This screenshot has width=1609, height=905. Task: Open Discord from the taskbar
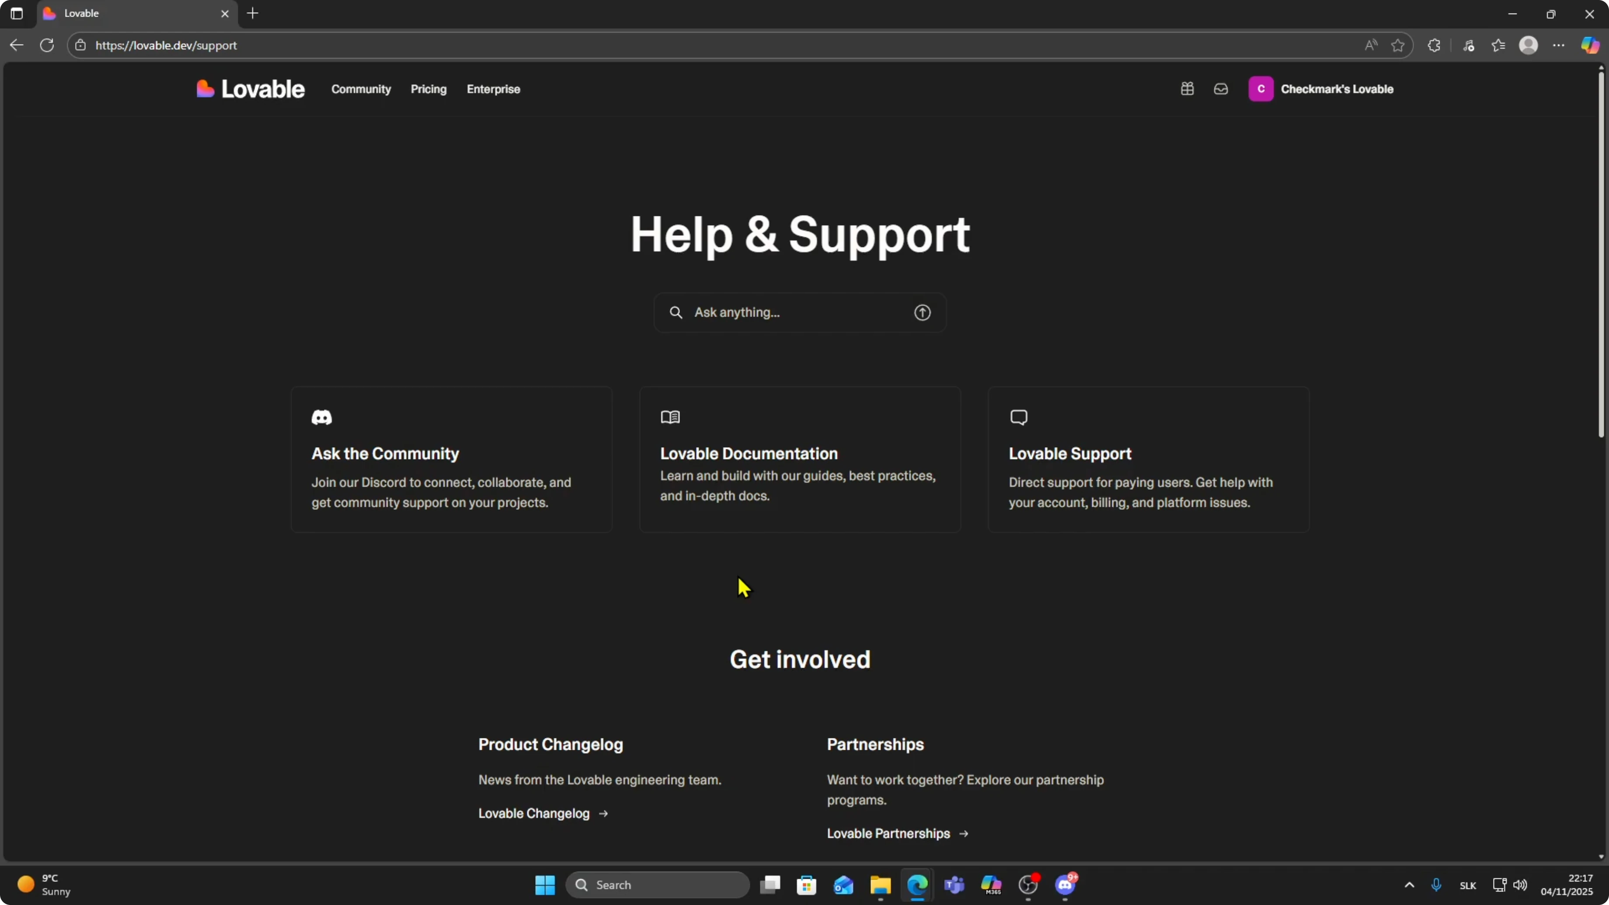pos(1065,885)
